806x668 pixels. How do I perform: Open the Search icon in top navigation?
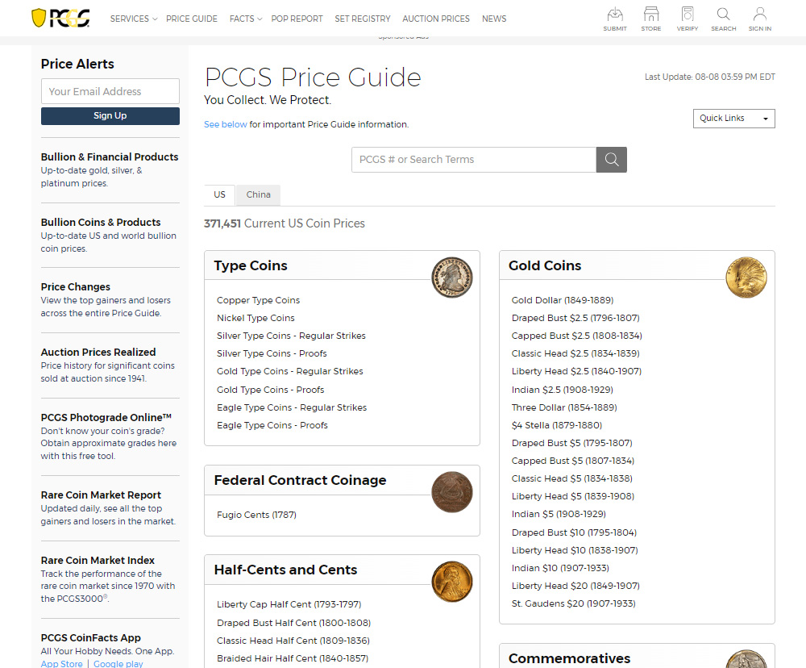723,18
